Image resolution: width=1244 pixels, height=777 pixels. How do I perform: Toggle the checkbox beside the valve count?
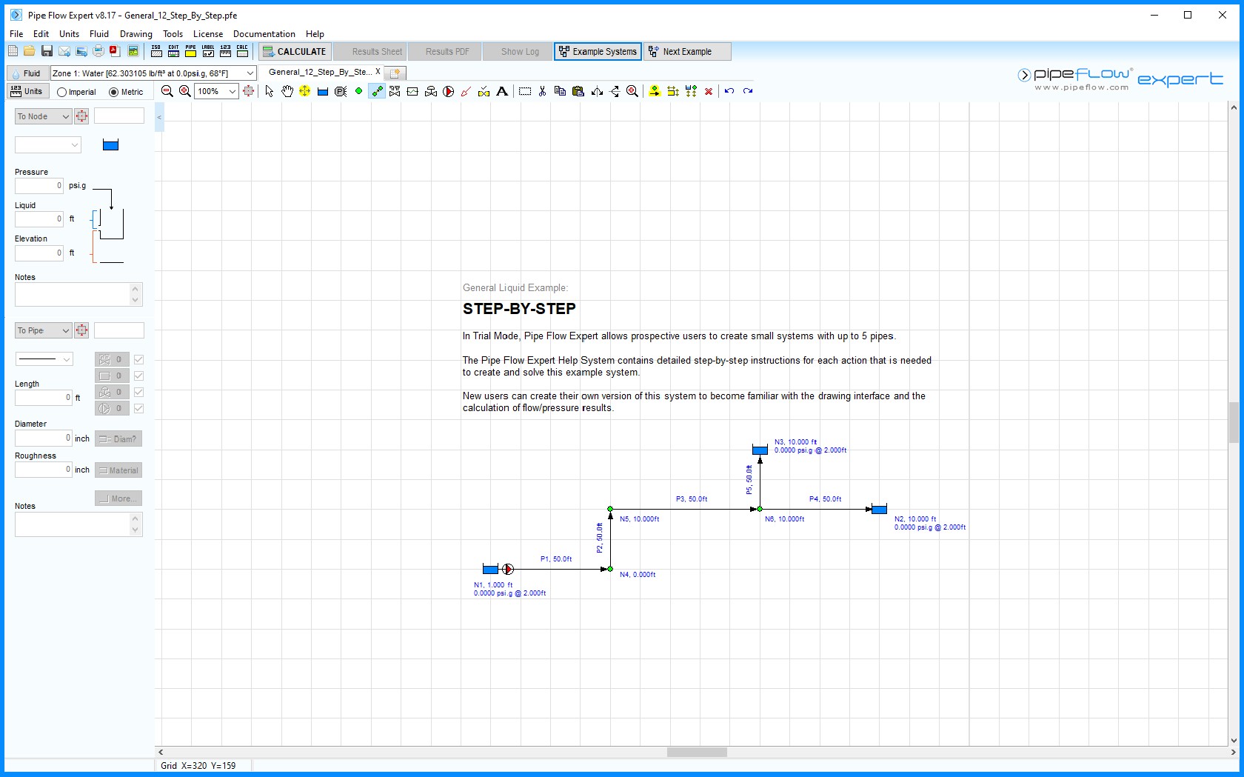(x=138, y=392)
